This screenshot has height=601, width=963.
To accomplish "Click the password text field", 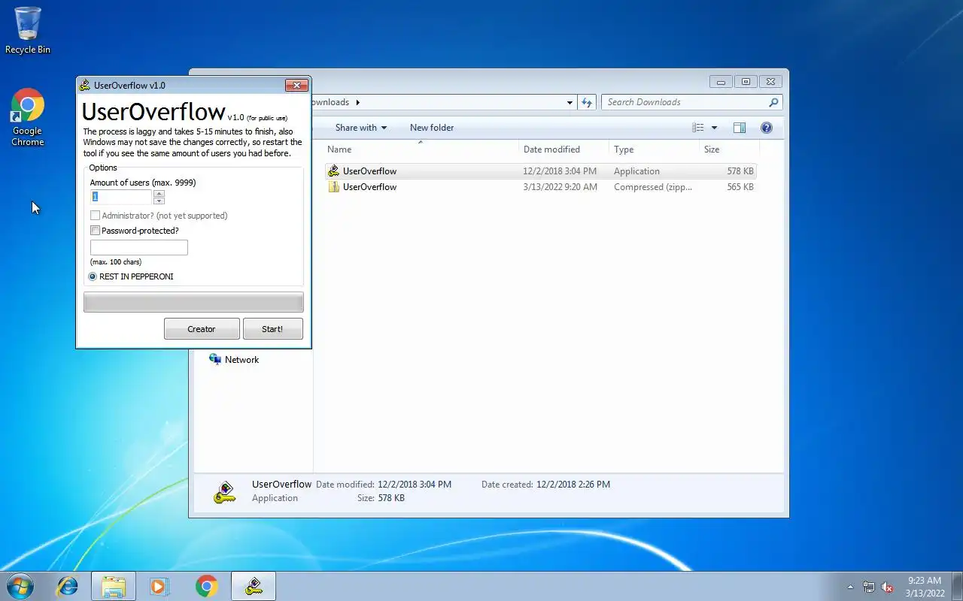I will tap(139, 247).
